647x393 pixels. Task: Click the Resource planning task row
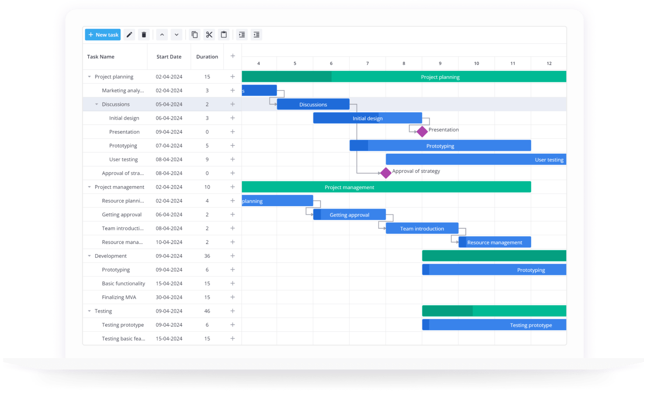pyautogui.click(x=162, y=201)
